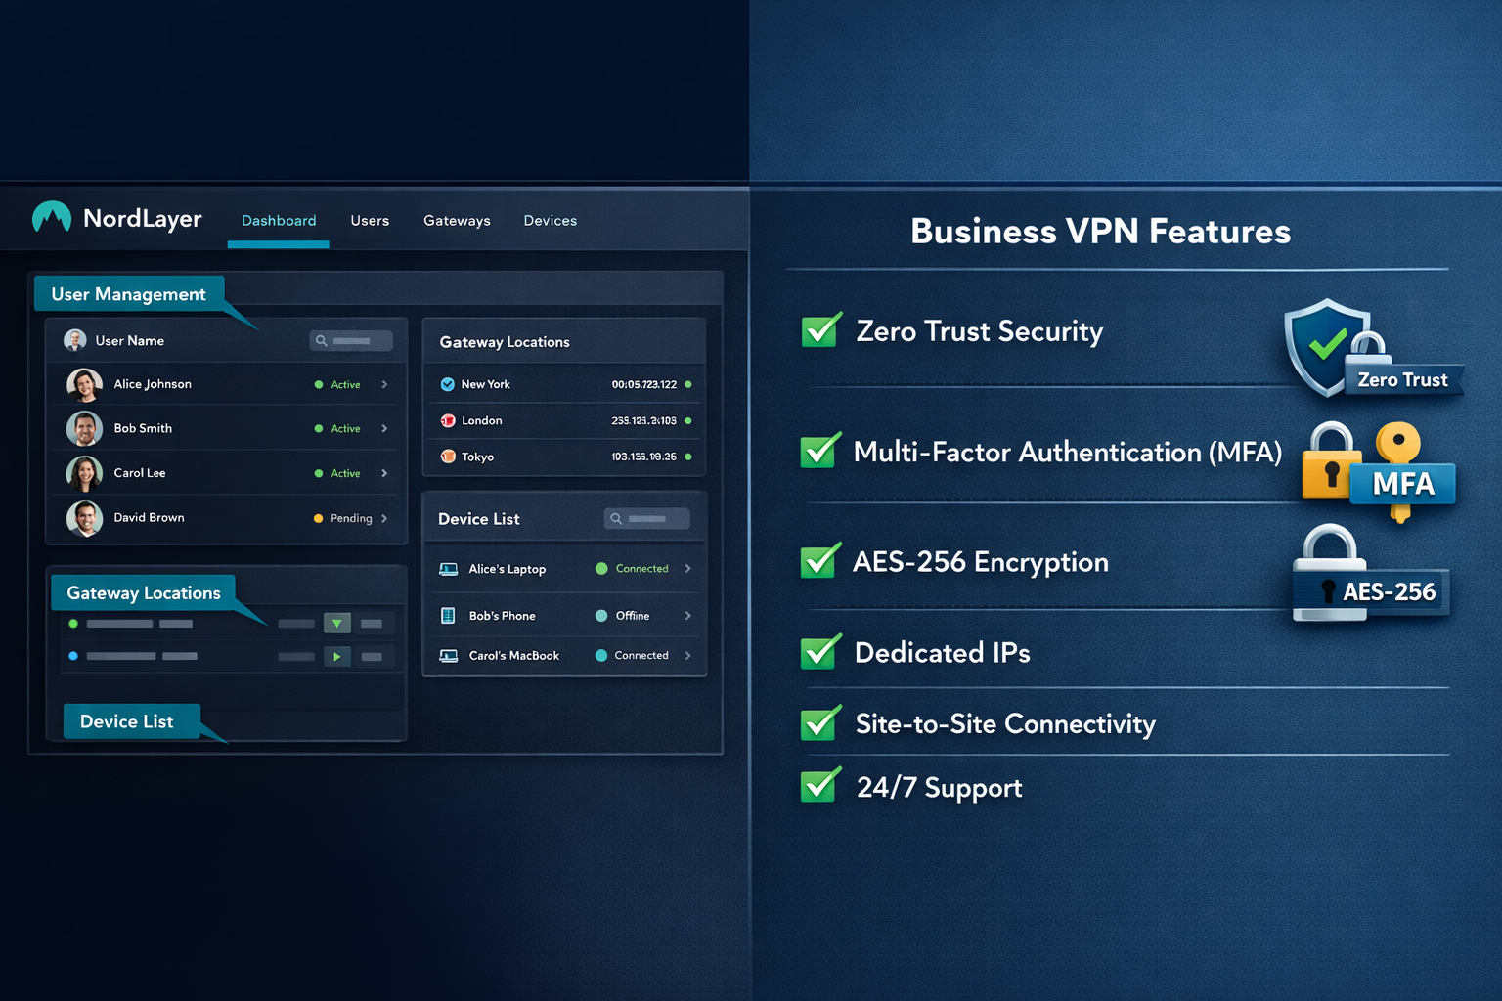This screenshot has width=1502, height=1001.
Task: Click the Device List search field
Action: click(x=646, y=518)
